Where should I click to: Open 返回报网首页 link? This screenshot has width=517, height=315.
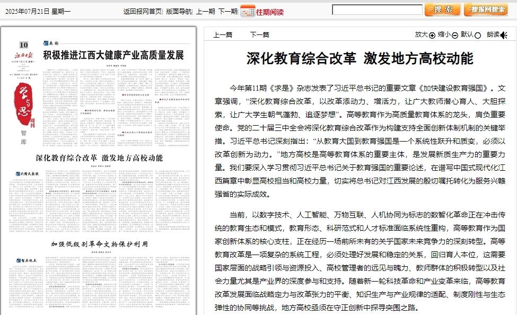142,11
